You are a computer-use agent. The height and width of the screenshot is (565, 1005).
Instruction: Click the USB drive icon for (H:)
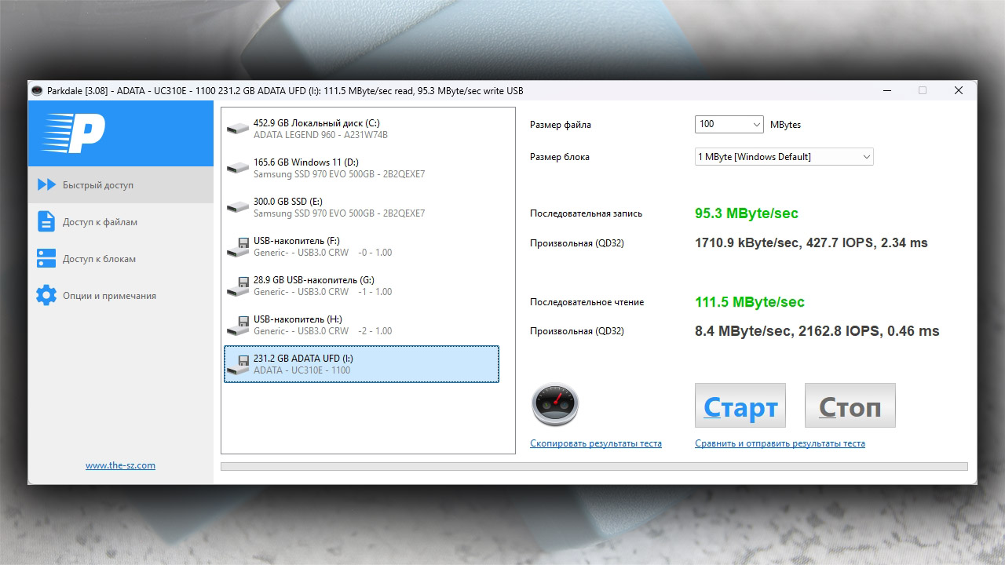[237, 326]
